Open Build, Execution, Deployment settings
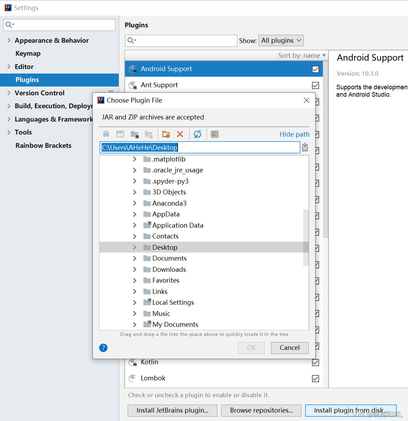This screenshot has height=421, width=408. pyautogui.click(x=54, y=106)
